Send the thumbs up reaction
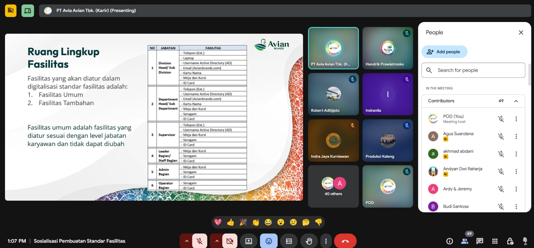534x248 pixels. tap(231, 222)
